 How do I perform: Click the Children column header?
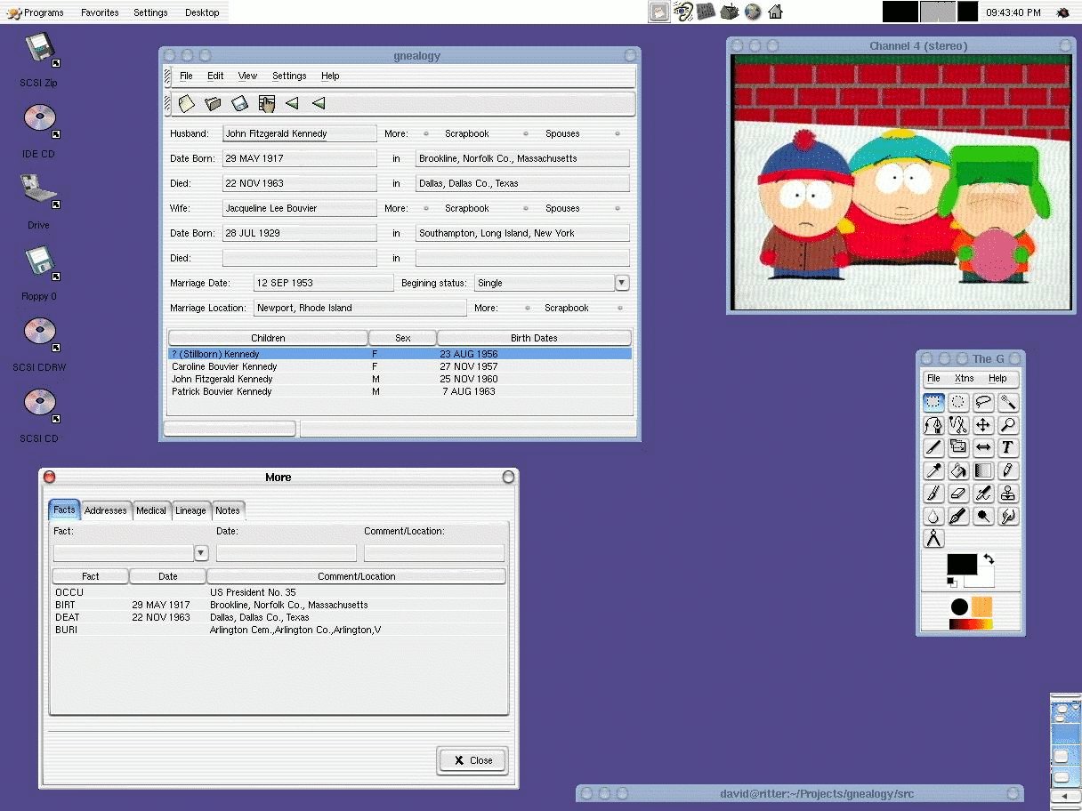click(x=268, y=338)
